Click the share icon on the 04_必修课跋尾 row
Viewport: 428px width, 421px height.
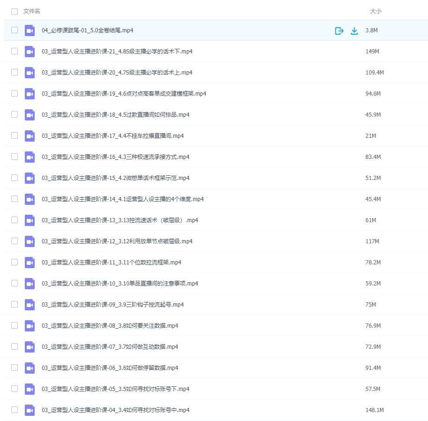[339, 30]
